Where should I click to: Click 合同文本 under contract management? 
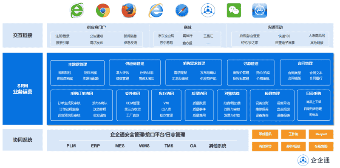pos(316,73)
